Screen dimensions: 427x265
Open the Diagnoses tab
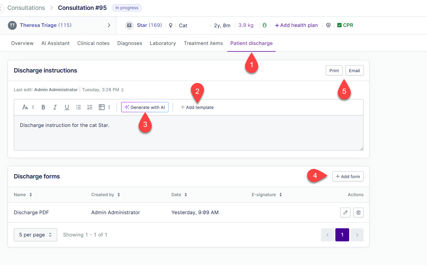tap(130, 43)
